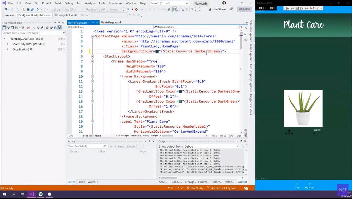This screenshot has height=199, width=352.
Task: Click dotnetconf-keynote branch in status bar
Action: tap(223, 188)
